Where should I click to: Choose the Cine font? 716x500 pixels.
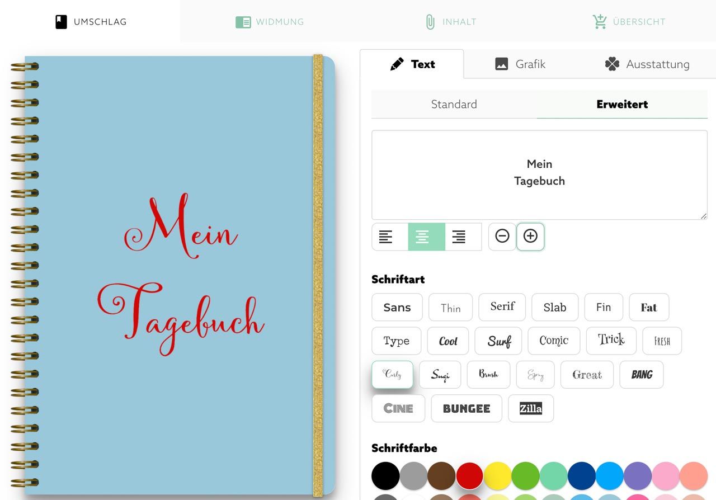point(398,408)
